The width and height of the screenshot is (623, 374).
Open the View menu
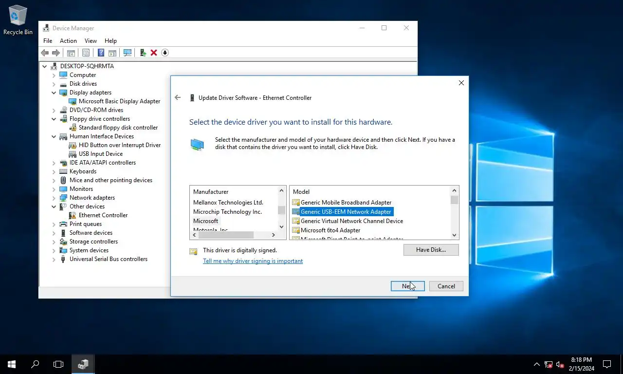91,41
